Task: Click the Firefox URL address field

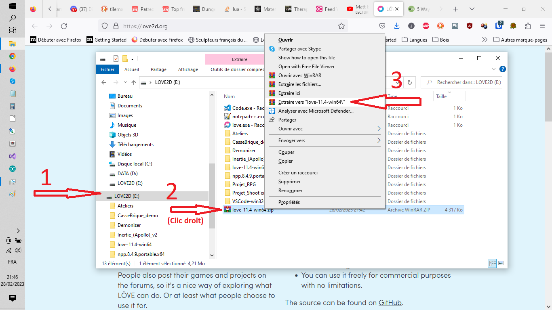Action: point(228,26)
